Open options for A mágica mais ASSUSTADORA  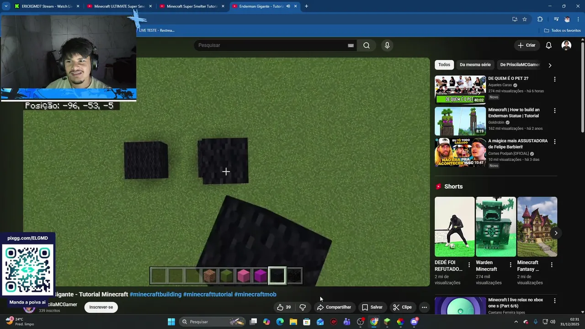coord(555,142)
